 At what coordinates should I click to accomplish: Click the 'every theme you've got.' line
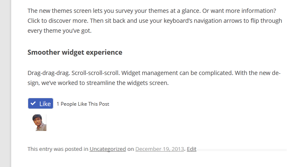pyautogui.click(x=60, y=31)
